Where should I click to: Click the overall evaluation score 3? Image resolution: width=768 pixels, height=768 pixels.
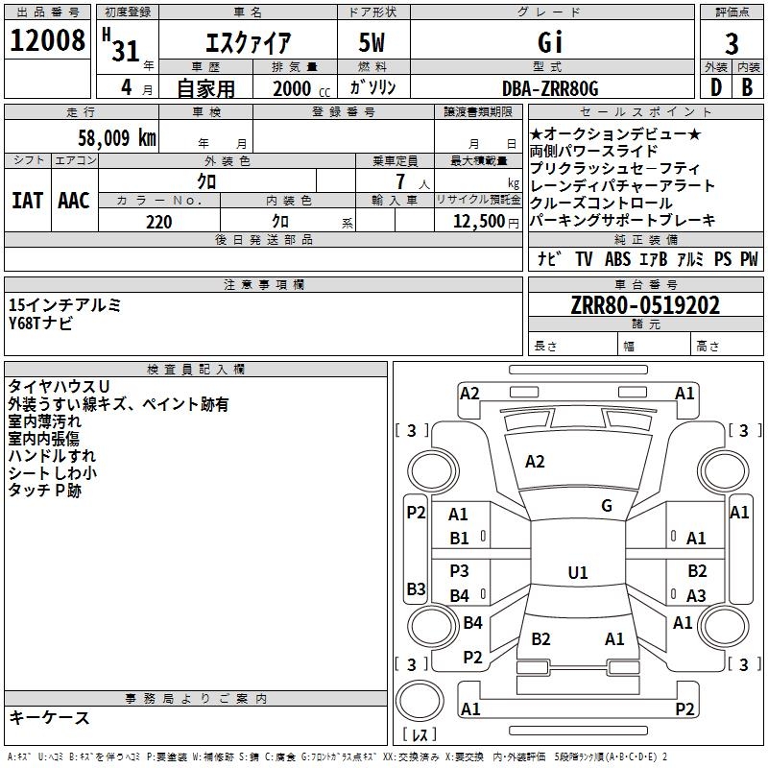coord(732,44)
